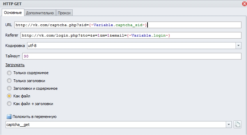Open the Кодировка utf-8 dropdown

tap(239, 46)
